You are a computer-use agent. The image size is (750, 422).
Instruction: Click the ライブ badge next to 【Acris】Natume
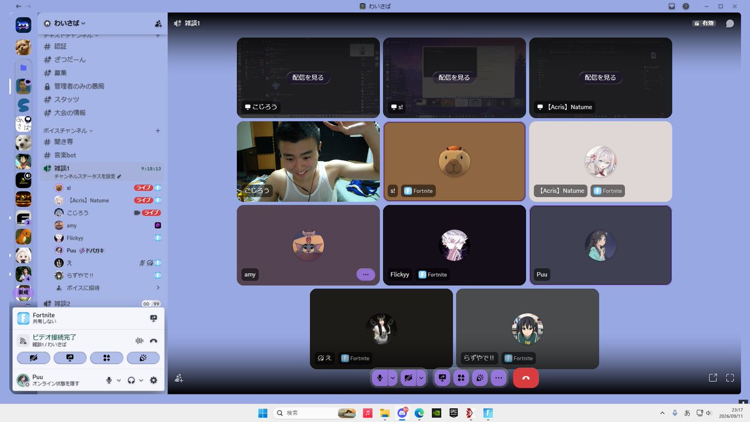click(144, 200)
